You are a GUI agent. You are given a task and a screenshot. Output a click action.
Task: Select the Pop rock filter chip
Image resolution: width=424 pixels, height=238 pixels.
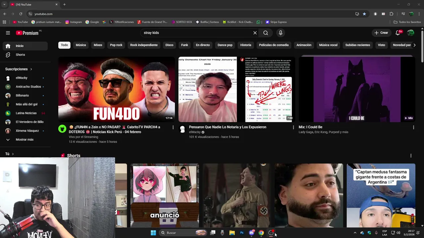(116, 45)
